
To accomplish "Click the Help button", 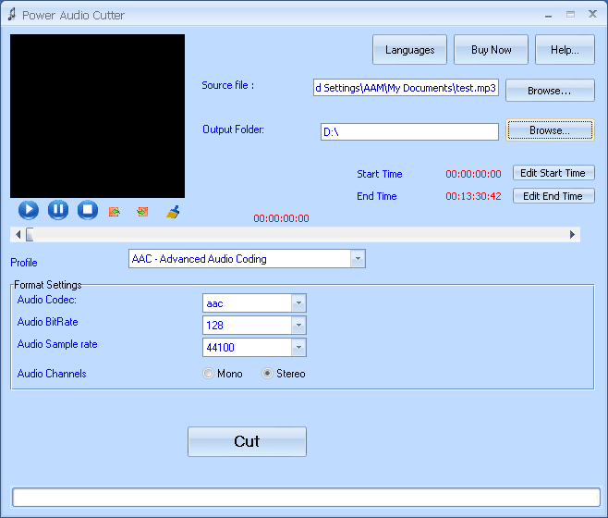I will click(x=564, y=50).
